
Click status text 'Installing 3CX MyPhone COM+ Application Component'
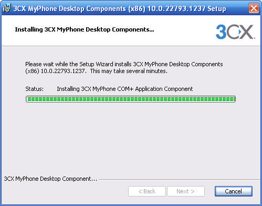pos(125,89)
